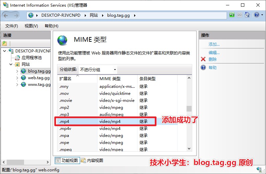Open the 视图(V) menu
The height and width of the screenshot is (174, 266).
[31, 26]
